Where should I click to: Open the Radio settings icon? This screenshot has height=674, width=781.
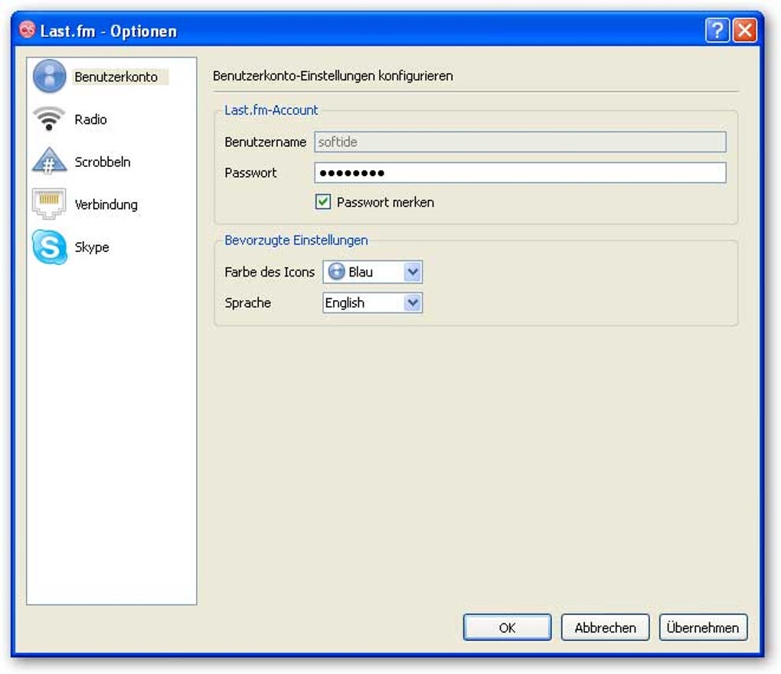coord(49,119)
